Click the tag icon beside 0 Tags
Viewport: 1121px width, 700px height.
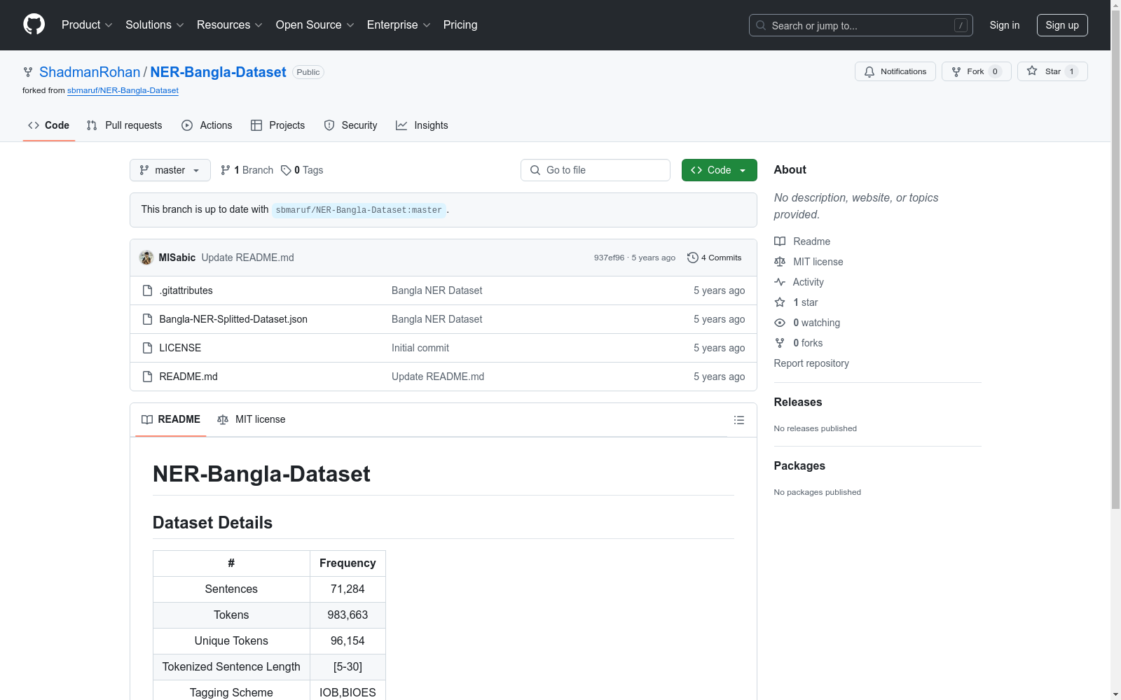[286, 170]
